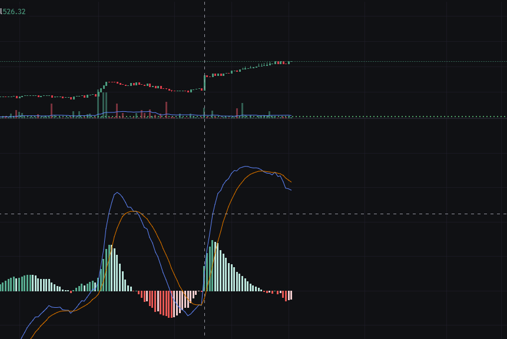Click the MACD zero baseline
Screen dimensions: 507x339
tap(324, 290)
